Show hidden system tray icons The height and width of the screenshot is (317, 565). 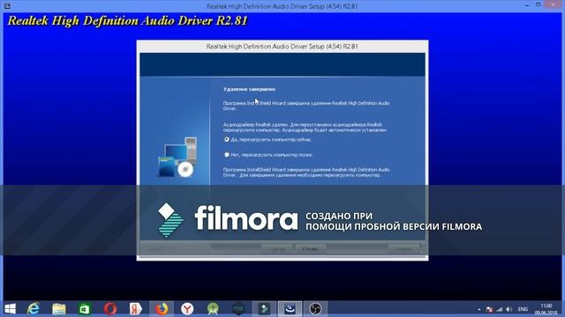[x=478, y=309]
